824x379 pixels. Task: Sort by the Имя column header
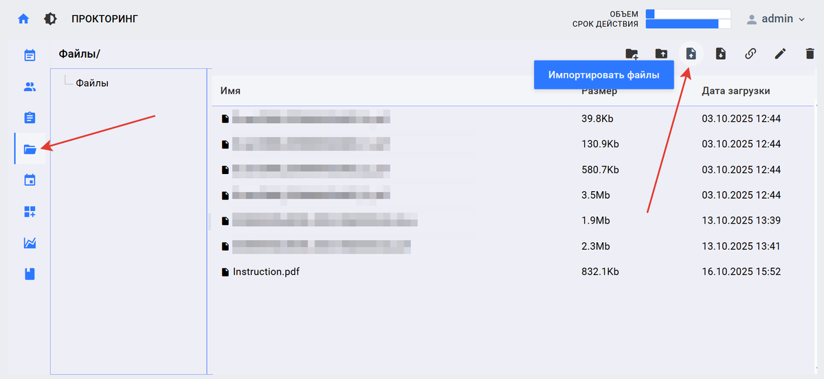pos(230,91)
